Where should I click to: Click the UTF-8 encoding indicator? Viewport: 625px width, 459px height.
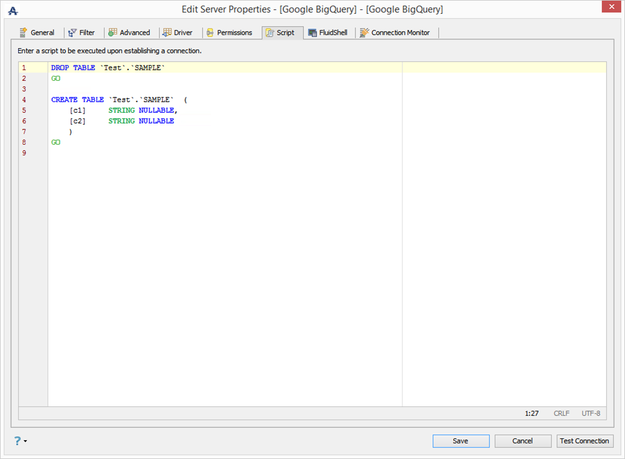591,413
